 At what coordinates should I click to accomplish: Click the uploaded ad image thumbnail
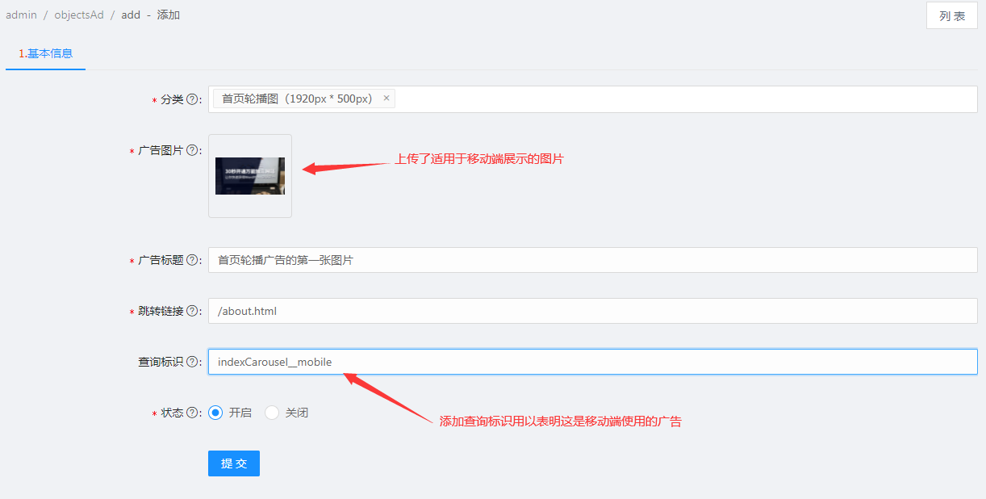pyautogui.click(x=250, y=176)
